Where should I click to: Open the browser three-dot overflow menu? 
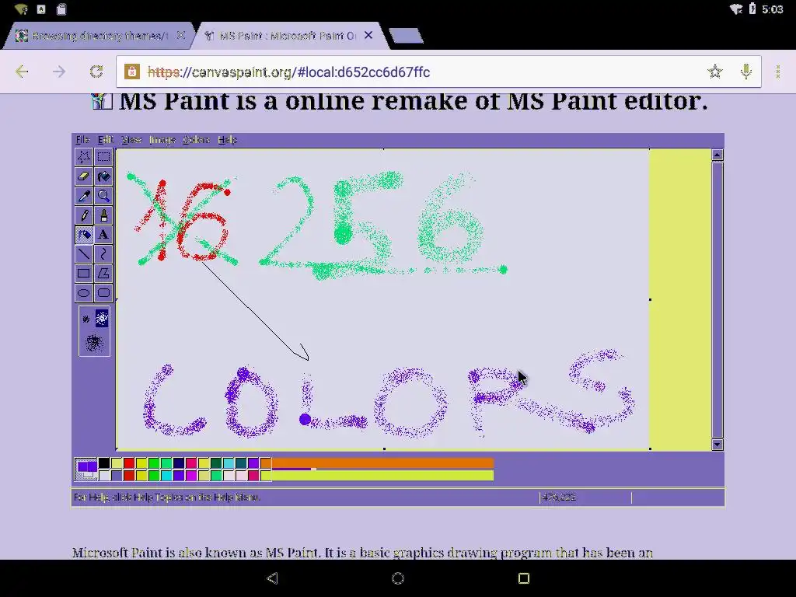tap(777, 72)
